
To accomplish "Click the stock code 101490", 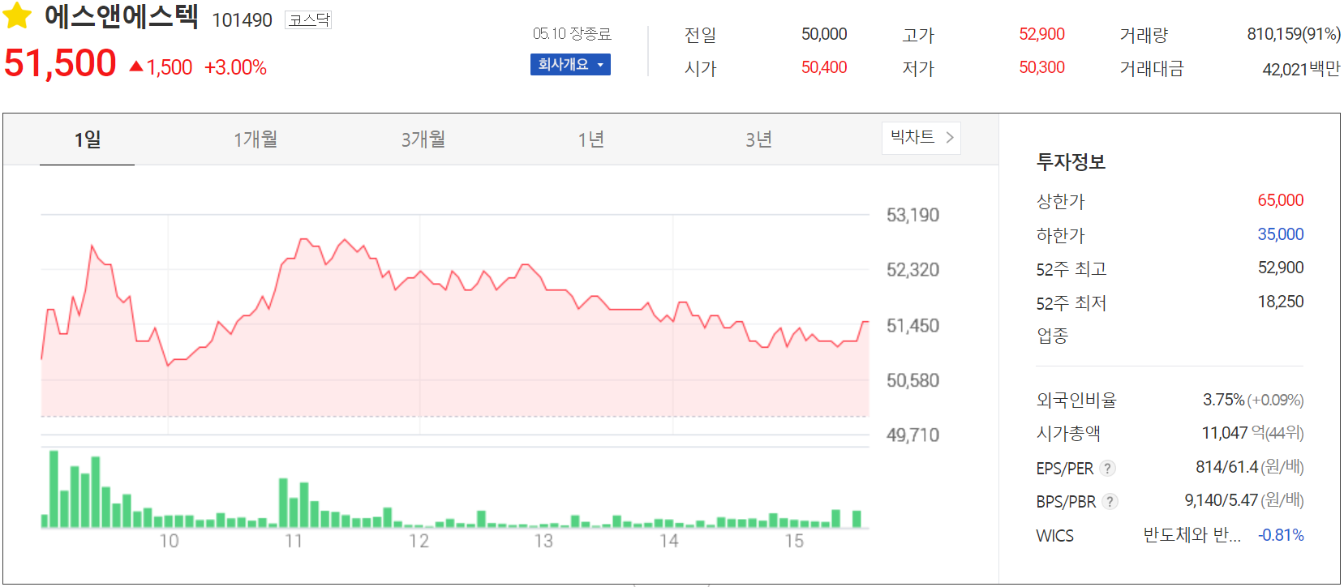I will (242, 20).
